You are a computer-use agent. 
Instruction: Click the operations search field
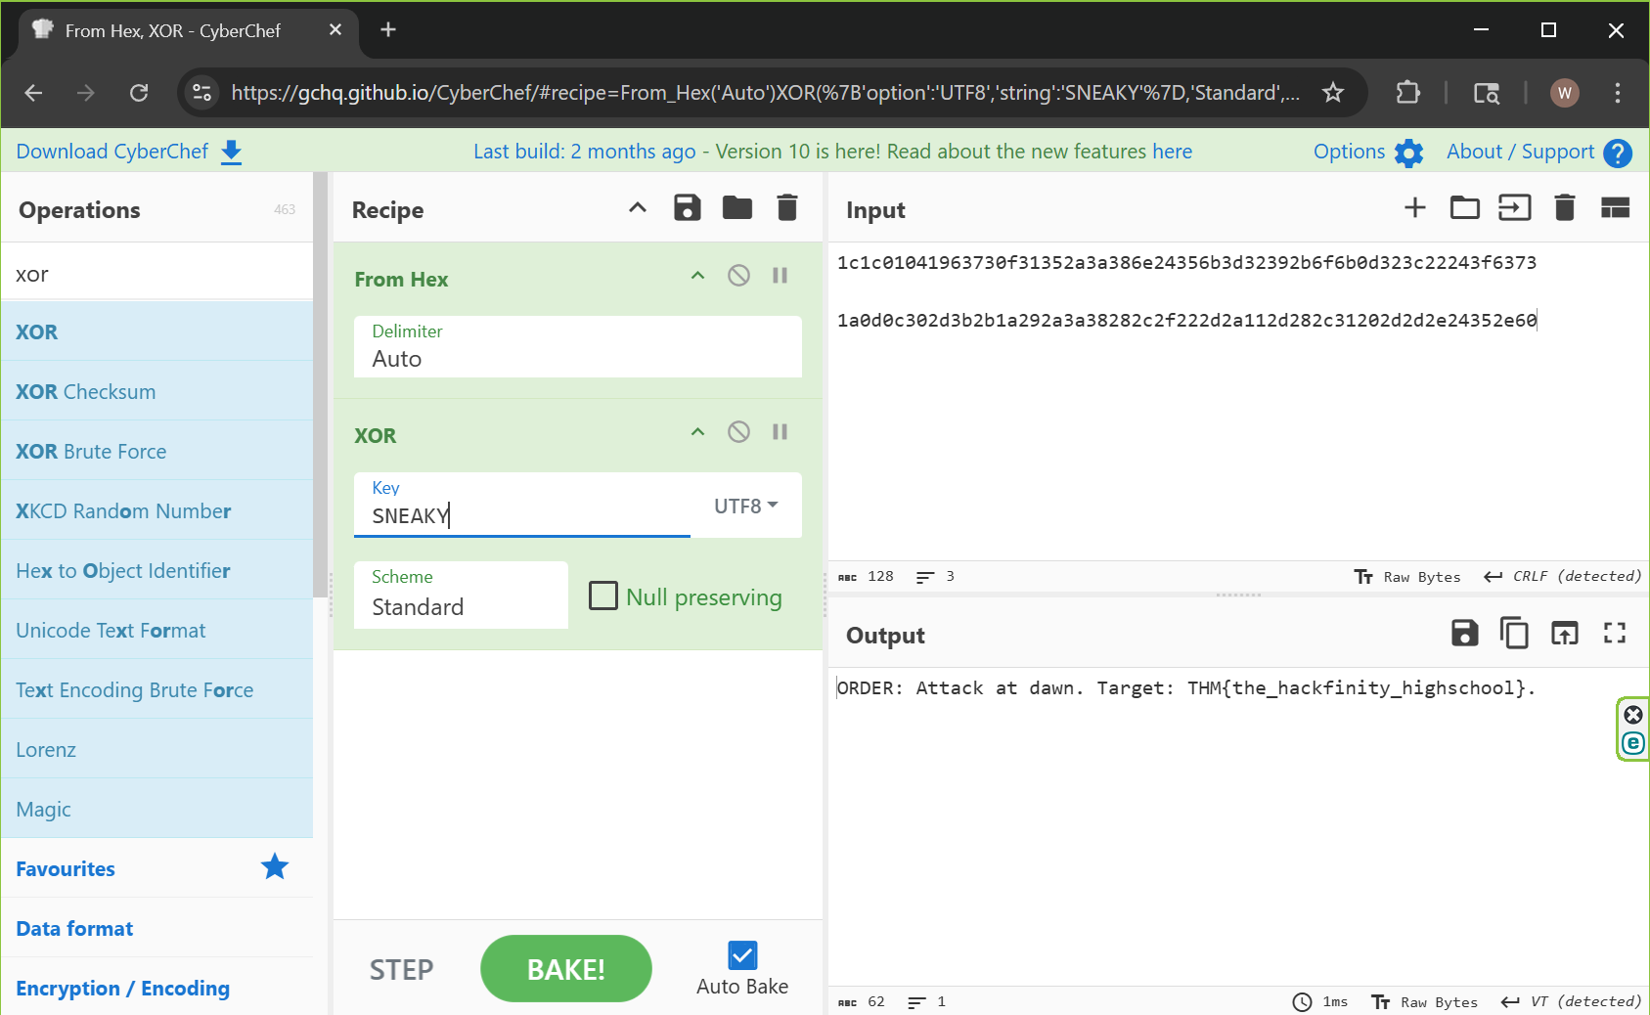tap(156, 274)
